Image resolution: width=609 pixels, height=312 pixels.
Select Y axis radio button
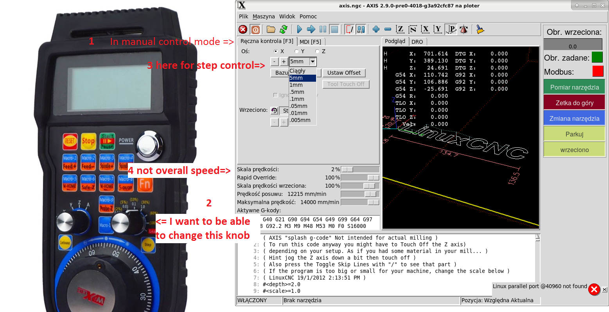click(x=296, y=51)
